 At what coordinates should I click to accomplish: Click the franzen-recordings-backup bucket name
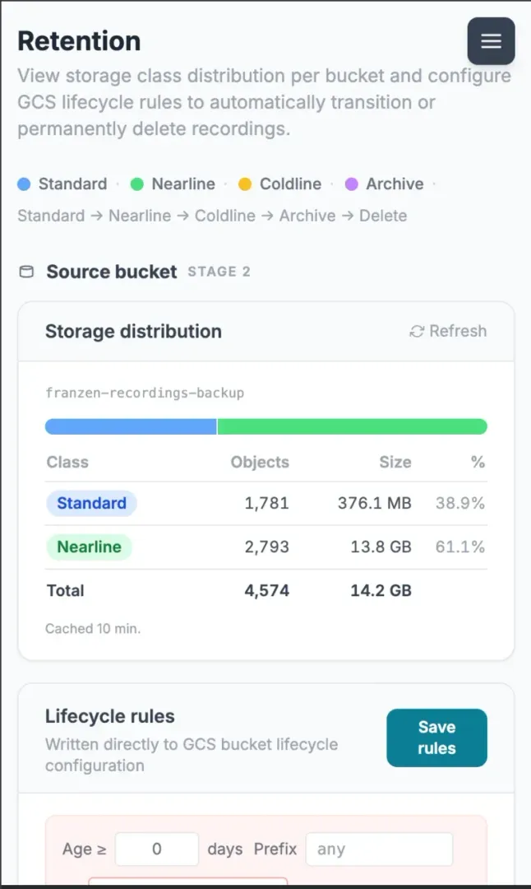(145, 393)
